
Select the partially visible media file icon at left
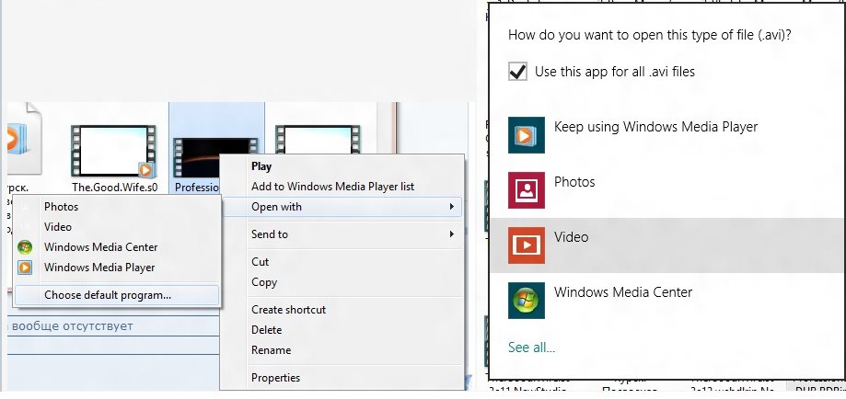(24, 139)
